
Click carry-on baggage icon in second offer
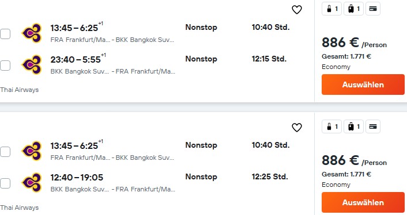click(331, 126)
